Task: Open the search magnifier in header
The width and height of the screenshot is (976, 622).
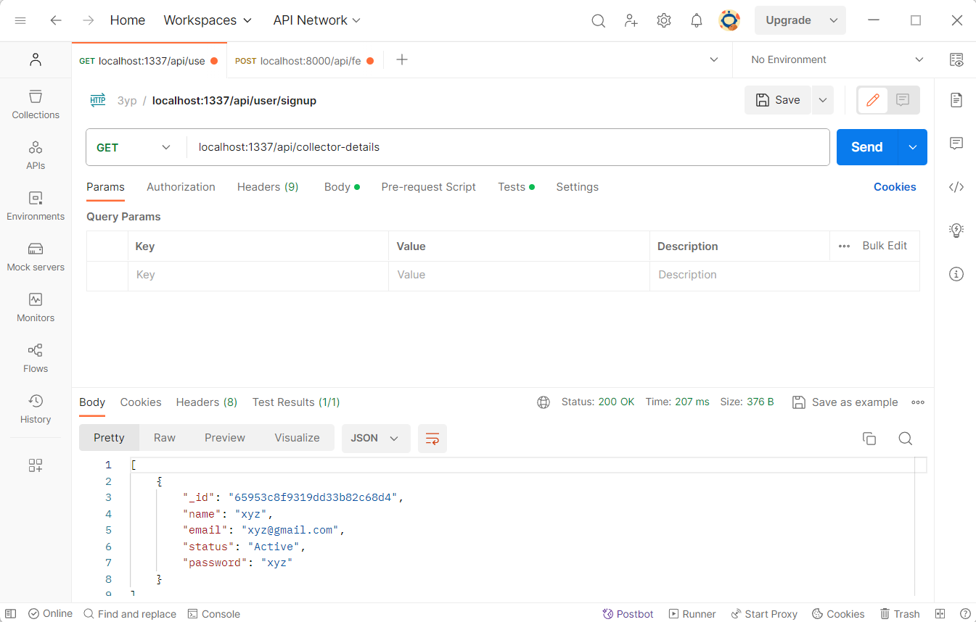Action: [598, 20]
